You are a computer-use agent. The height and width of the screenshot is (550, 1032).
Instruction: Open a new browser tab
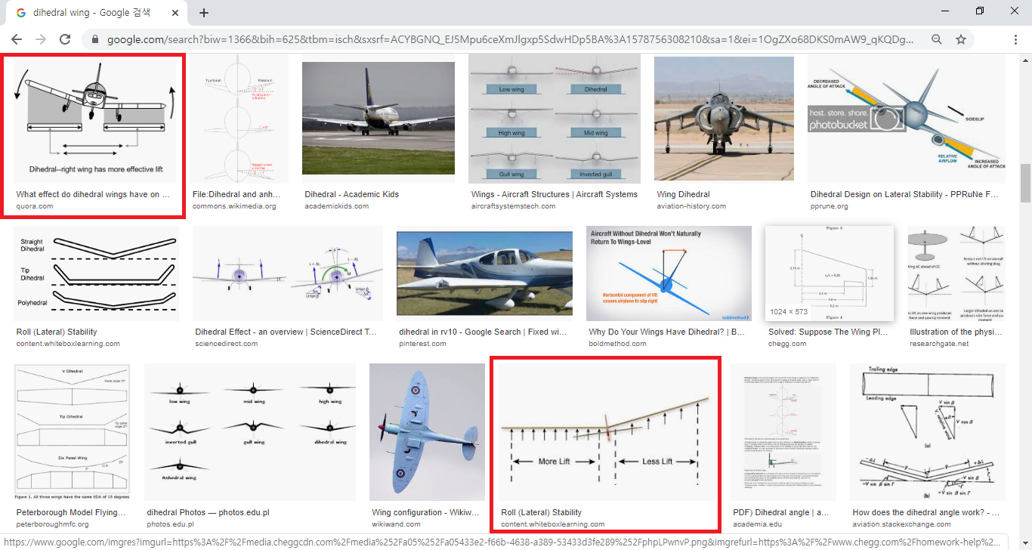click(204, 13)
